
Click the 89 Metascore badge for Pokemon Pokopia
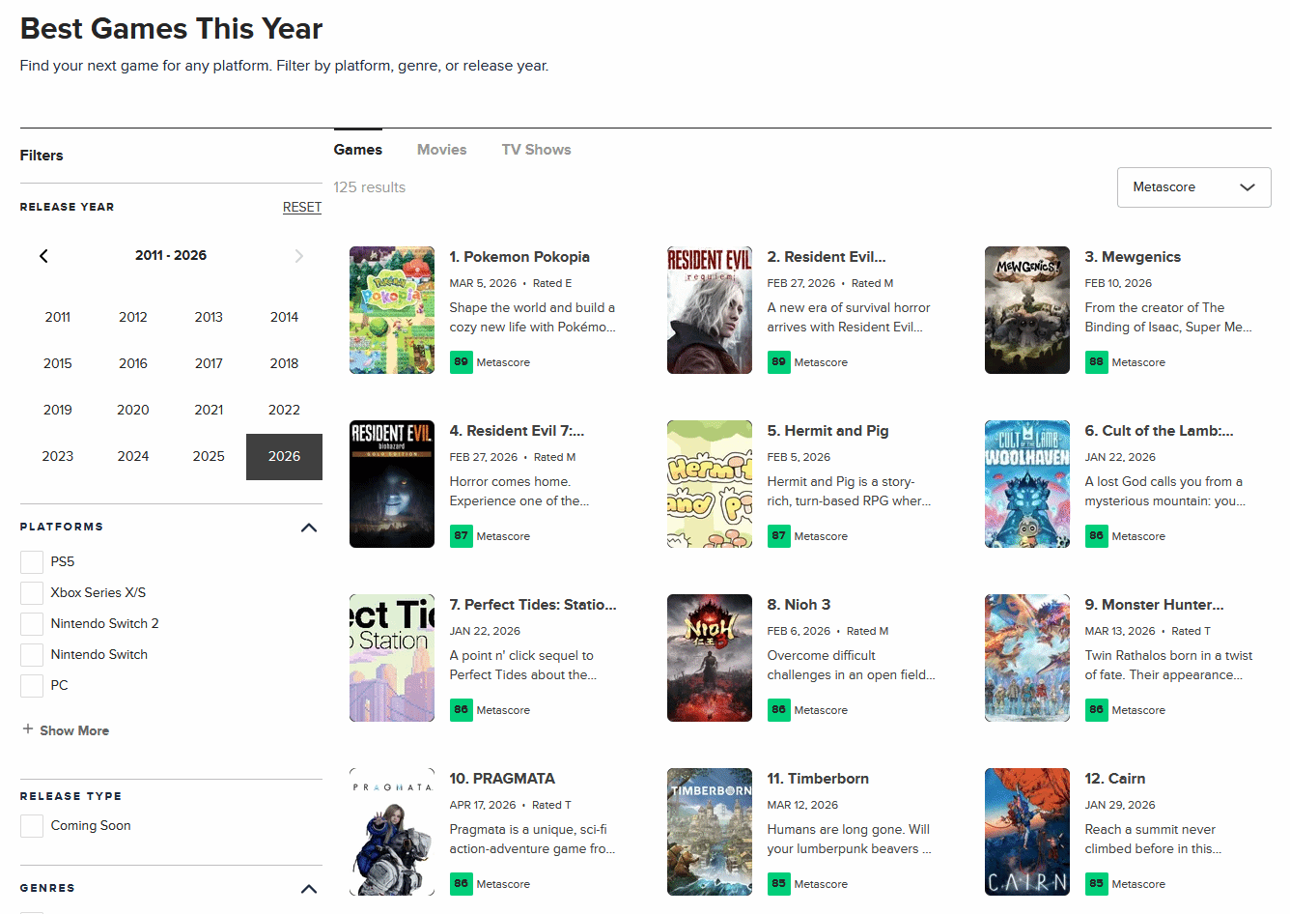click(461, 362)
